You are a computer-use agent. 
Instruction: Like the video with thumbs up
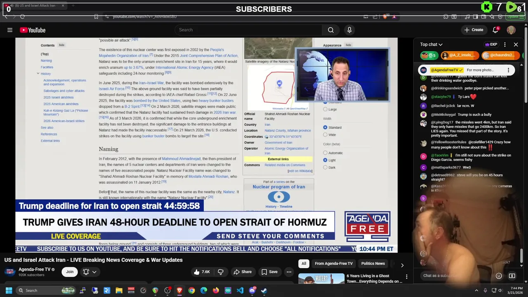click(x=202, y=272)
